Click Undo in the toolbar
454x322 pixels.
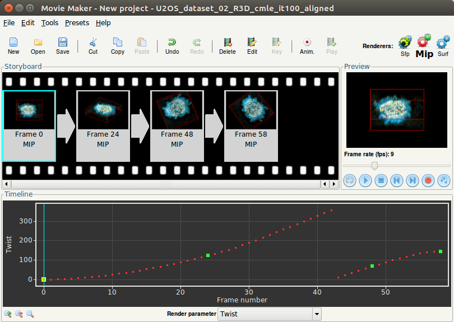172,45
